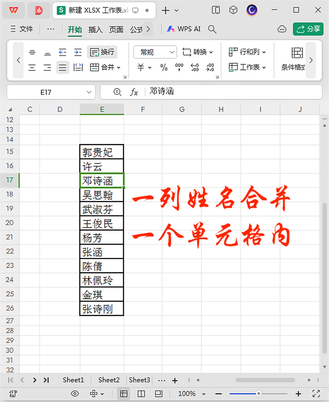
Task: Add a new sheet with the plus button
Action: click(175, 380)
